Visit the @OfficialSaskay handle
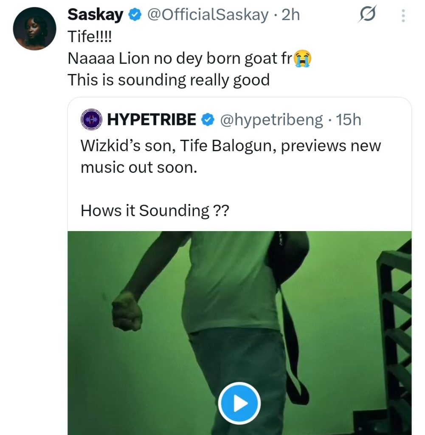This screenshot has width=425, height=435. coord(208,15)
